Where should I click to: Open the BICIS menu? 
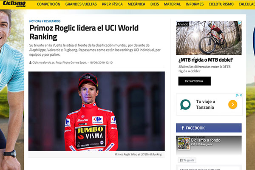pos(155,4)
